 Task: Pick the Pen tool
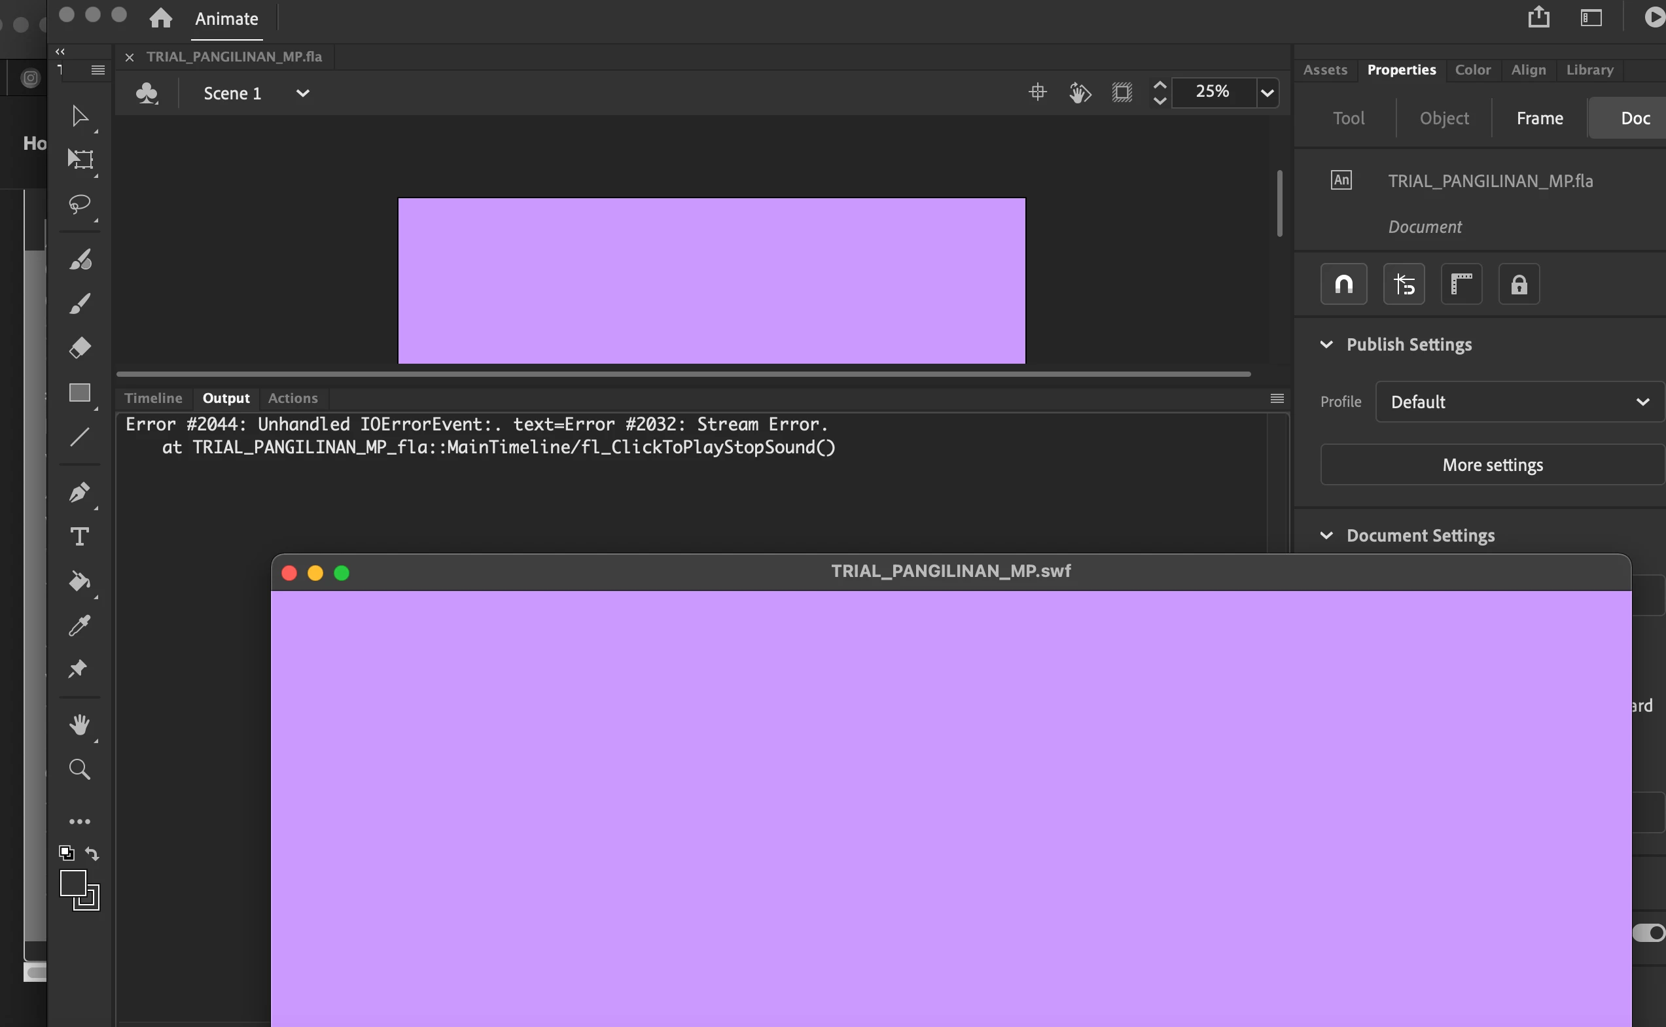79,493
